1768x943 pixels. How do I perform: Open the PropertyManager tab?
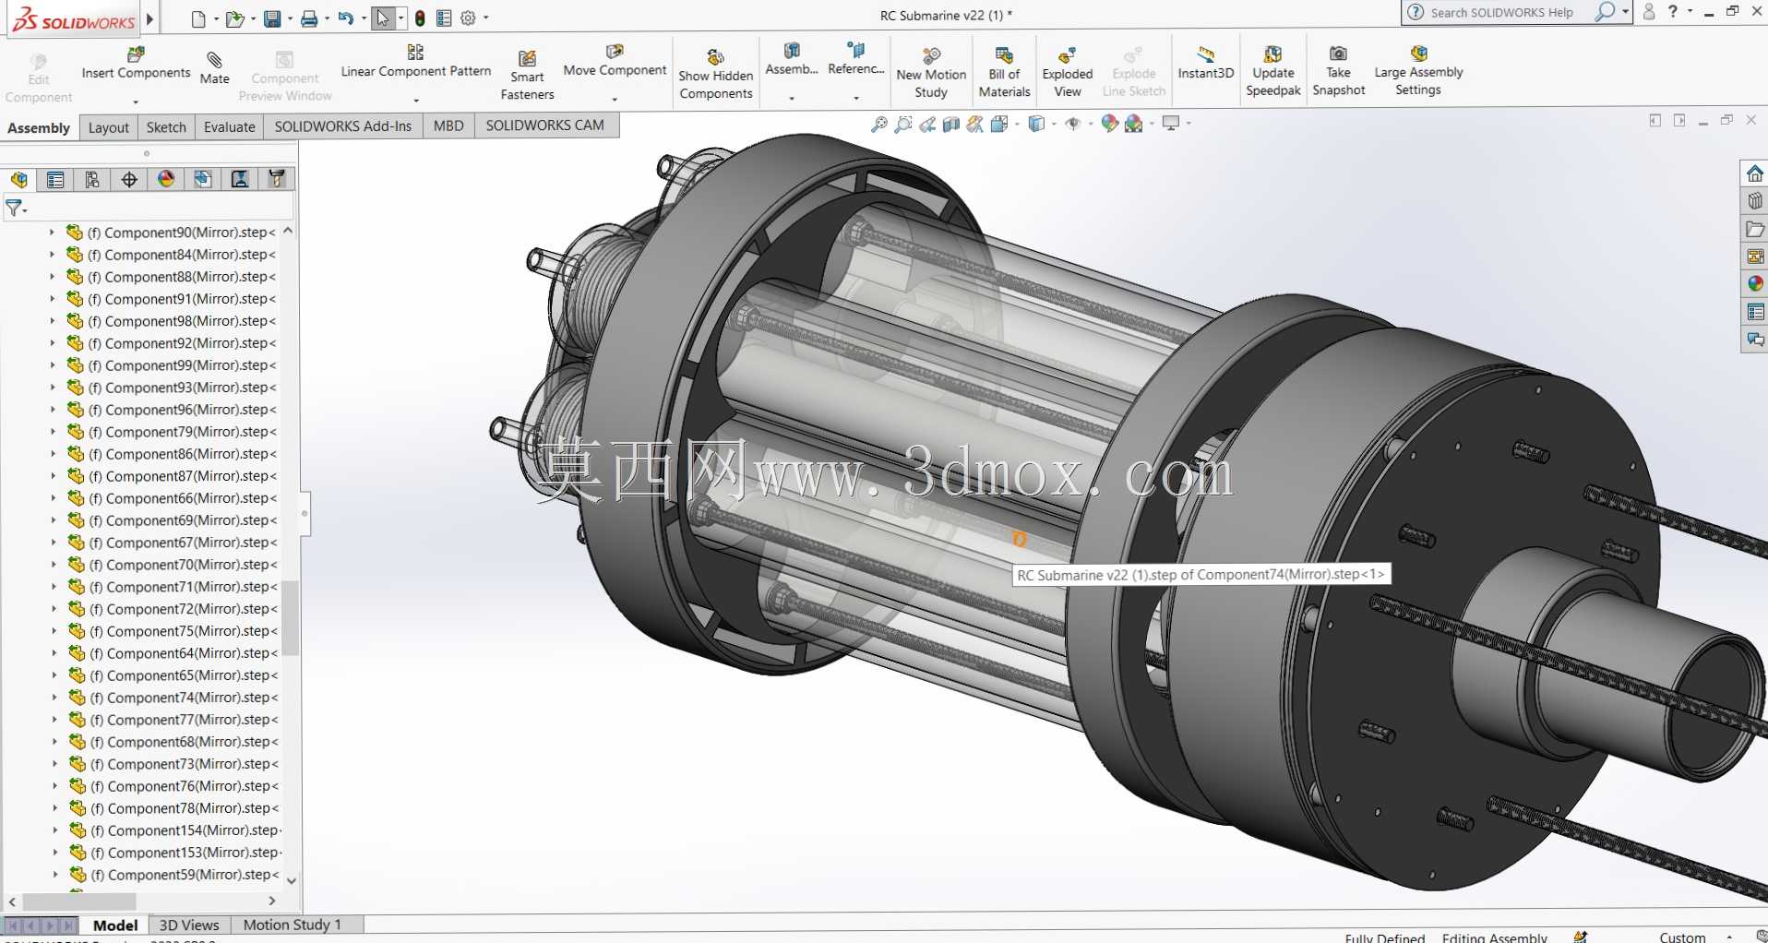tap(55, 179)
